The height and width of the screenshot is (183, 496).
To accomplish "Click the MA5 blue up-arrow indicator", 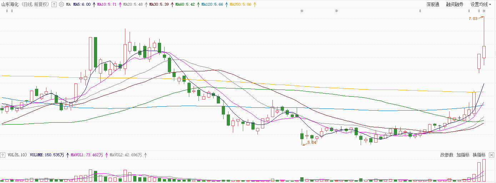I will coord(94,5).
